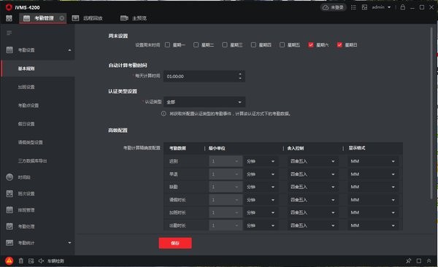438x267 pixels.
Task: Click the red 保存 save button
Action: [x=175, y=243]
